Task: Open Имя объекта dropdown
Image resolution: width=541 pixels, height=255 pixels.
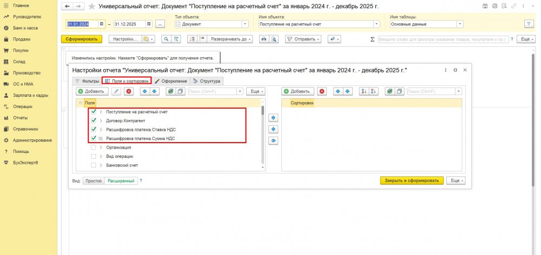Action: click(x=377, y=24)
